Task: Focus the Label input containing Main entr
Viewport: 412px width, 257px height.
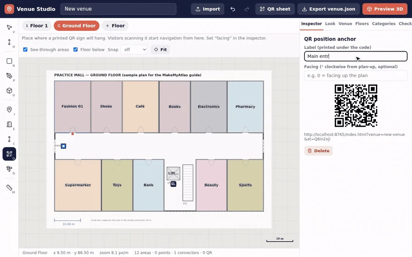Action: 356,56
